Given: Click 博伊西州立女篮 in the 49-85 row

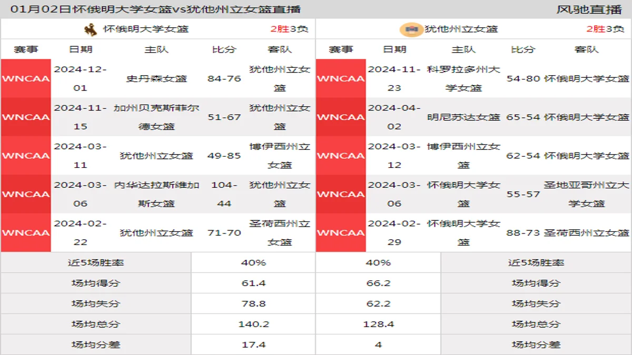Looking at the screenshot, I should click(280, 155).
